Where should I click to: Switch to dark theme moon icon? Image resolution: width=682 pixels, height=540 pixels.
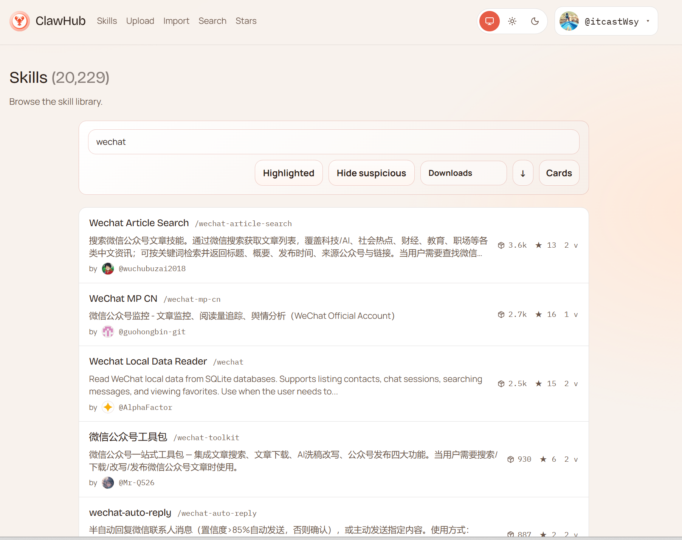click(x=535, y=21)
